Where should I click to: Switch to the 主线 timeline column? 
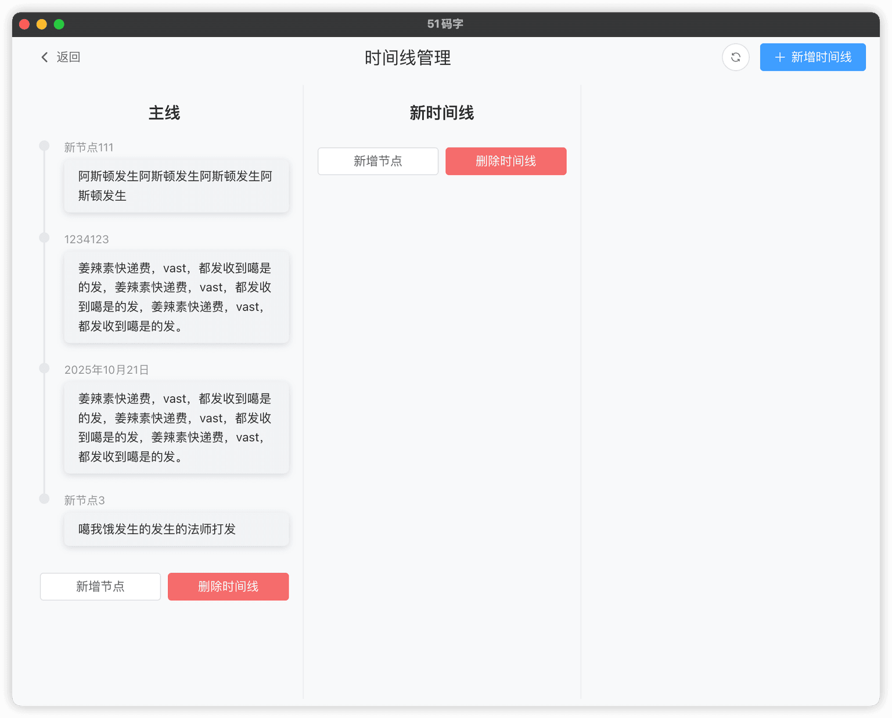(x=164, y=113)
